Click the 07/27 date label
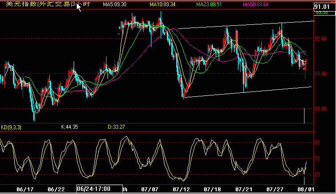The image size is (336, 194). click(x=275, y=190)
